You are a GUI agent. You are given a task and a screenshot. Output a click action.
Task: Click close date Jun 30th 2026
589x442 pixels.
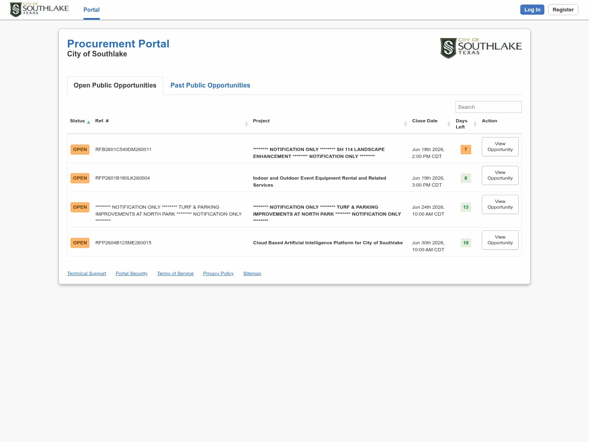[428, 246]
